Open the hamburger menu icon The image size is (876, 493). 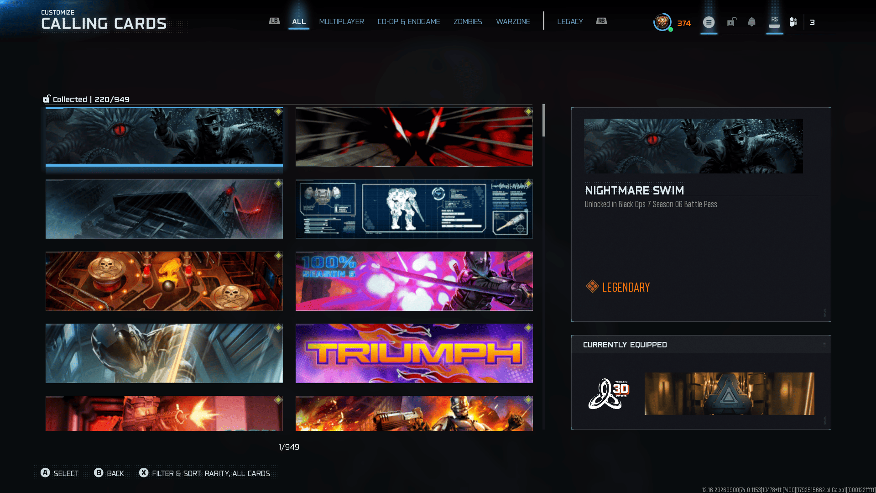(x=709, y=22)
